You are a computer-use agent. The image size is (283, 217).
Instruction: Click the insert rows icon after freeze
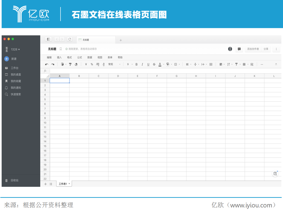252,64
